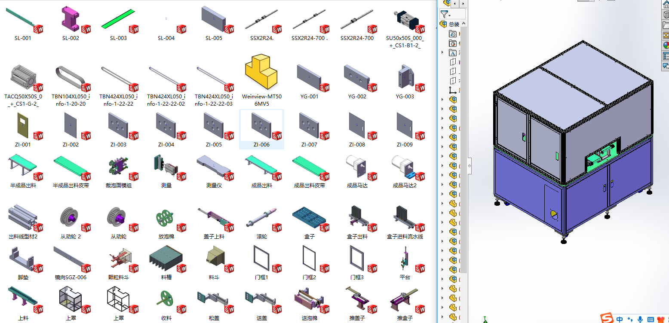669x323 pixels.
Task: Select the 颗粒料斗 assembly file
Action: click(118, 261)
